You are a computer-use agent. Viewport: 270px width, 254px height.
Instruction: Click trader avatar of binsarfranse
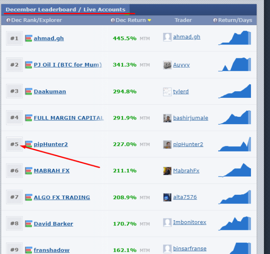167,249
